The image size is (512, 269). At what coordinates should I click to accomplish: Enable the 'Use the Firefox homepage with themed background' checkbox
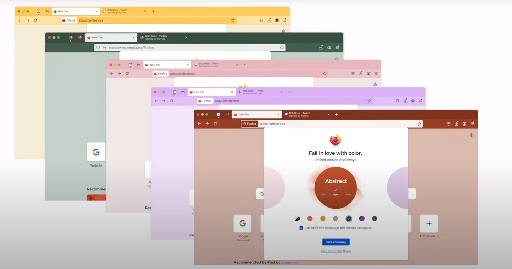[301, 228]
